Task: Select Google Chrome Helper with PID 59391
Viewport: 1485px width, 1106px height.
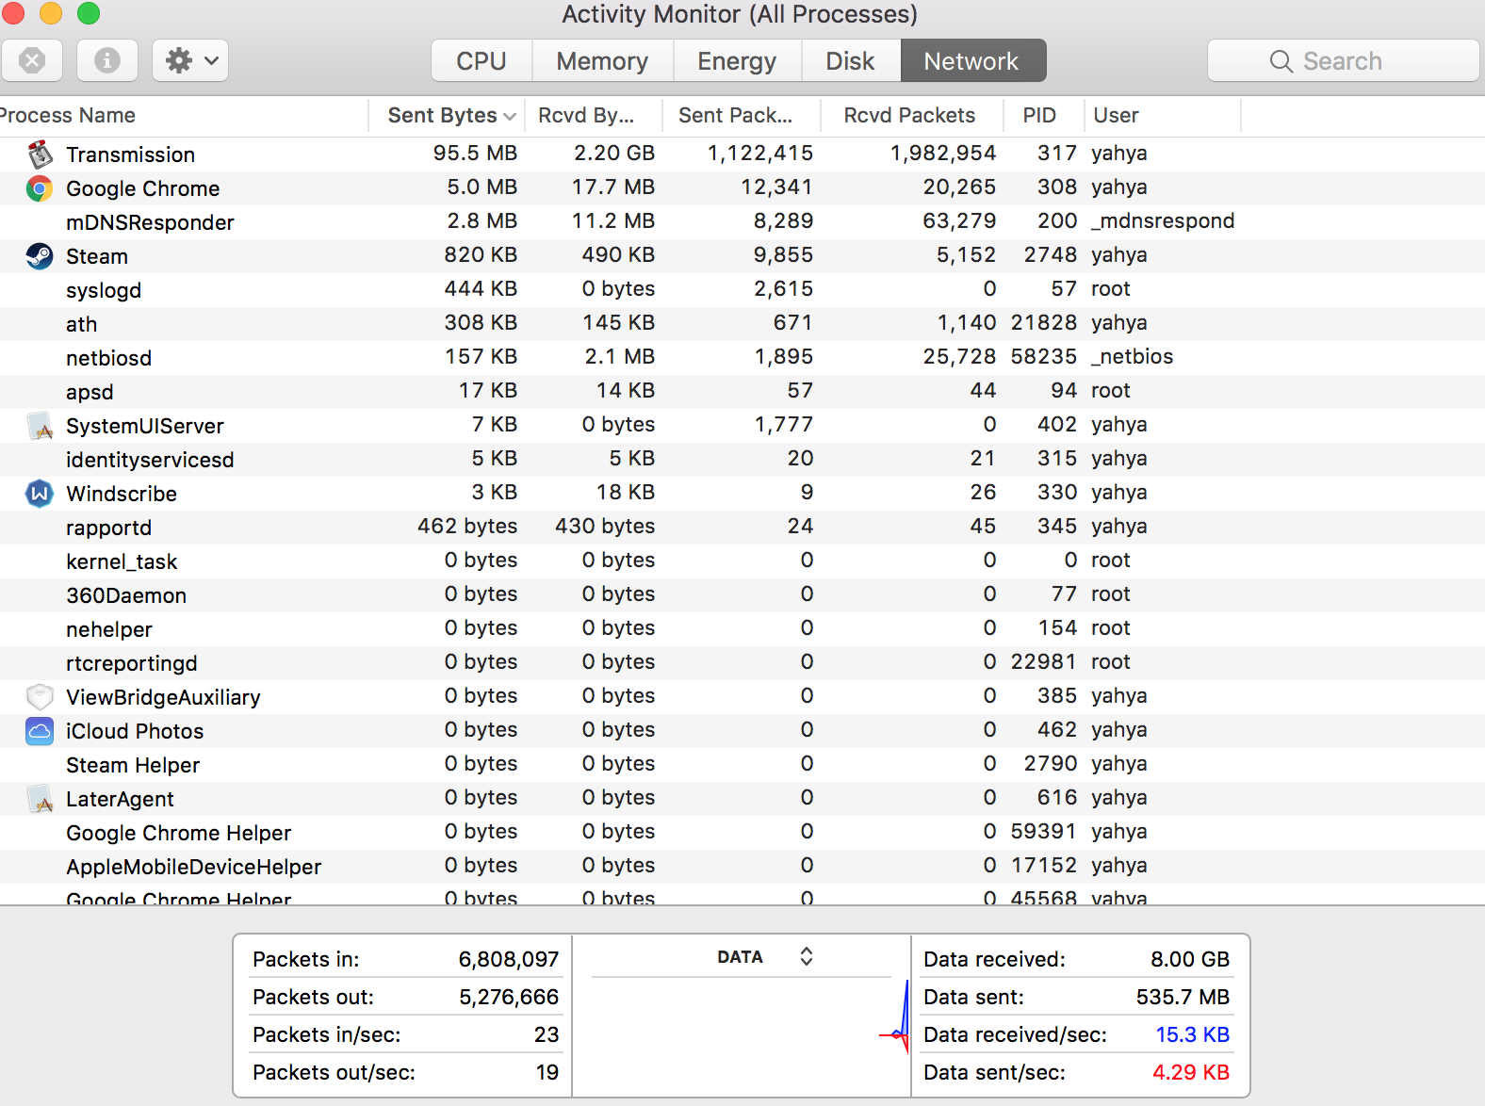Action: tap(742, 833)
